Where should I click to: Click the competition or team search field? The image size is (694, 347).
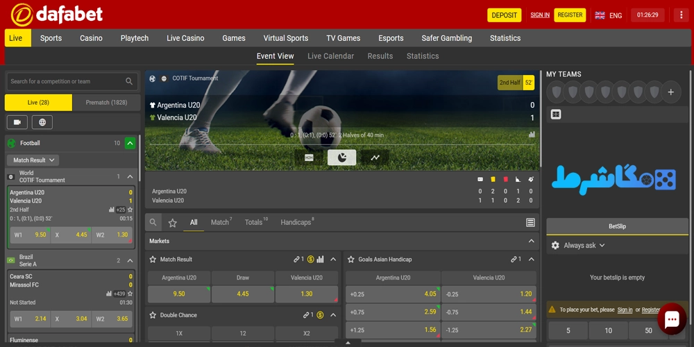(x=72, y=81)
